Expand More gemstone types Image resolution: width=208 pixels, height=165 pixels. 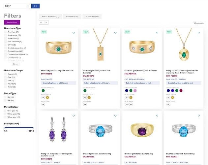coord(15,64)
